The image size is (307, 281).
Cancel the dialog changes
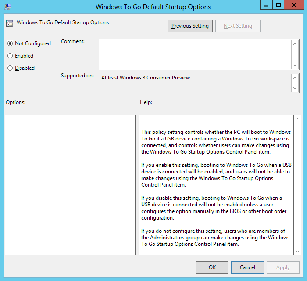pyautogui.click(x=247, y=267)
